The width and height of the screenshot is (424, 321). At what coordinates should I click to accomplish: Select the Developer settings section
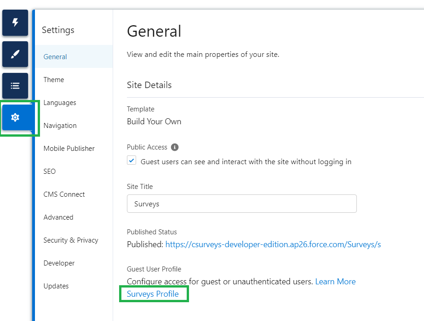click(x=59, y=263)
